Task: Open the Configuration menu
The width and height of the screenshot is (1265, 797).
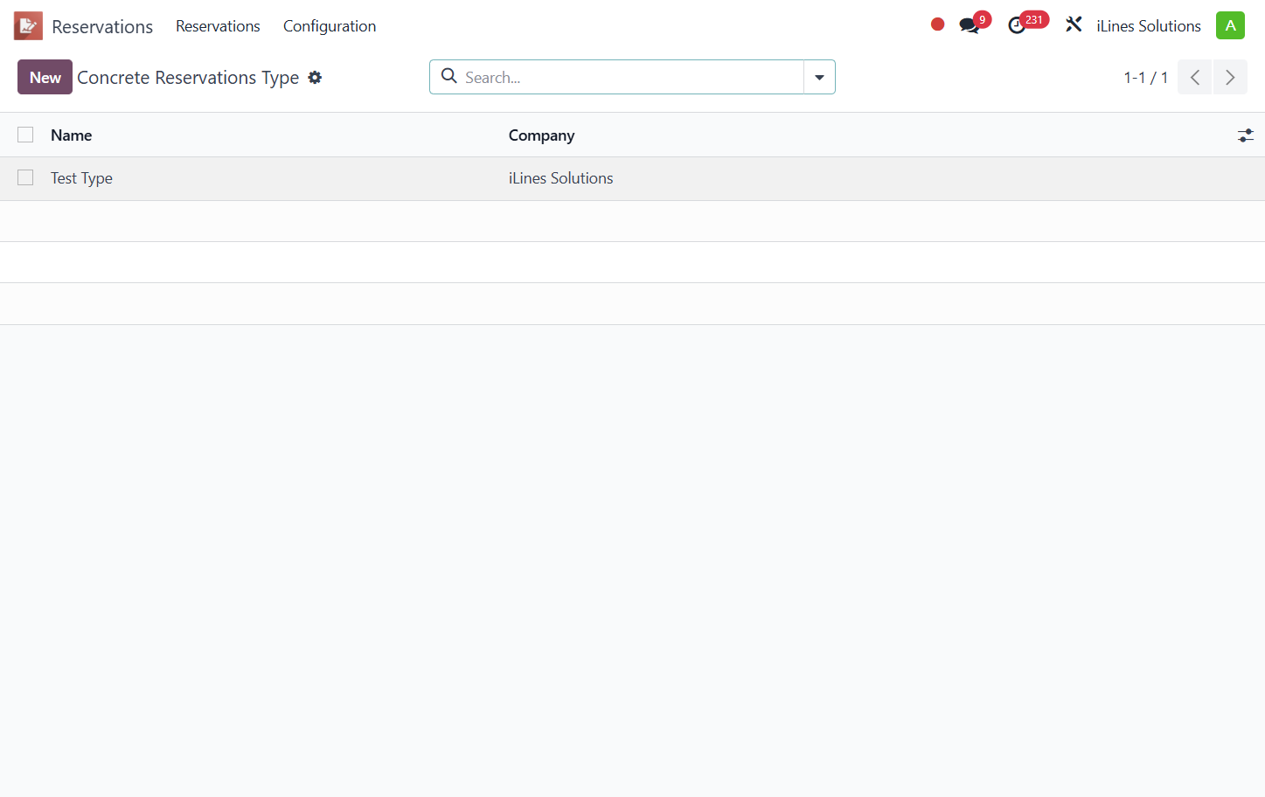Action: coord(330,26)
